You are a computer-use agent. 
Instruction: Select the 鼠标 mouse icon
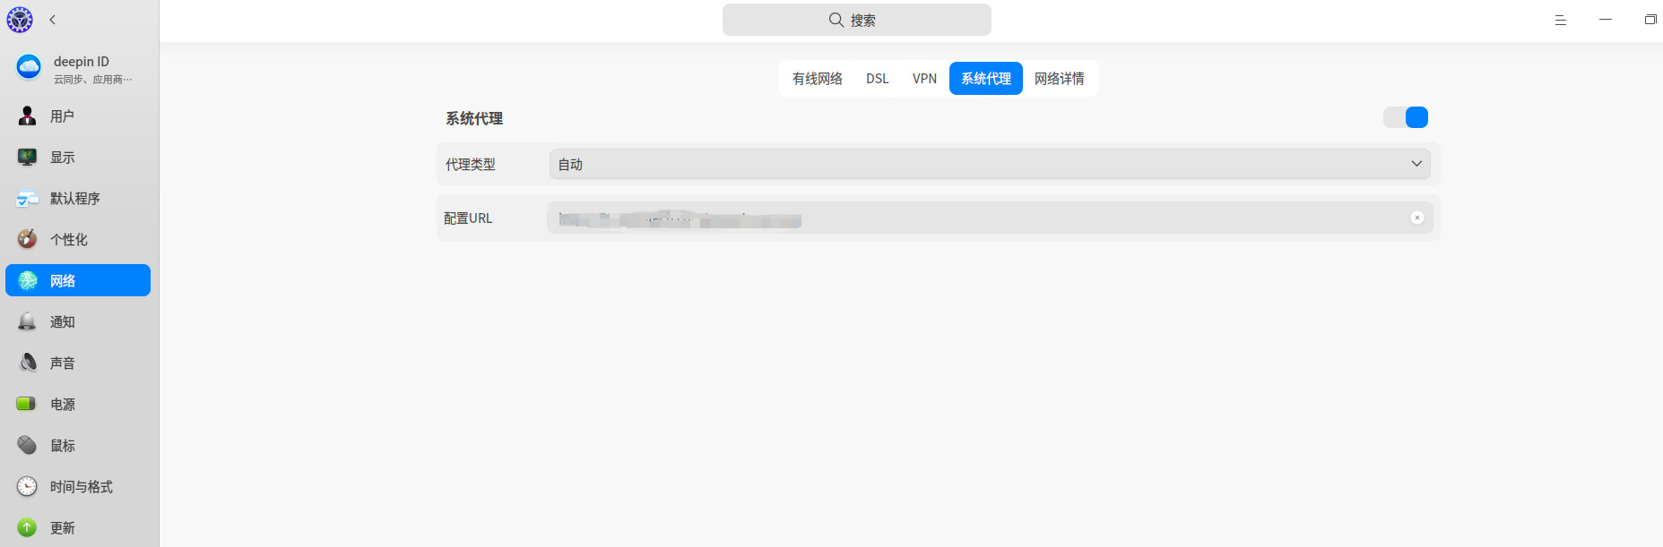pos(28,446)
